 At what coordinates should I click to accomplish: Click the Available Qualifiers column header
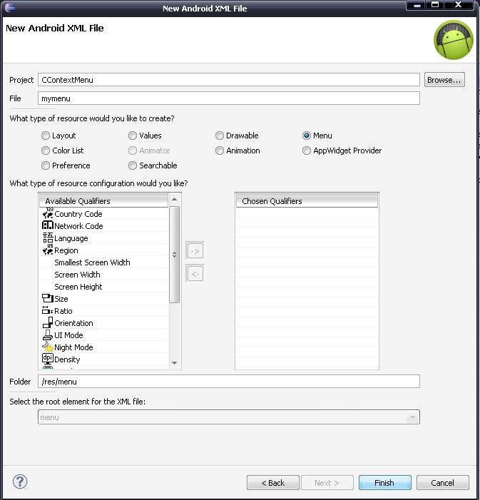pos(103,201)
